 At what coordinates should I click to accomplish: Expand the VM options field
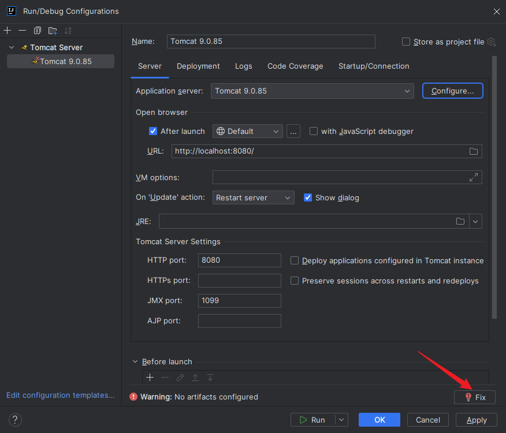pos(474,177)
